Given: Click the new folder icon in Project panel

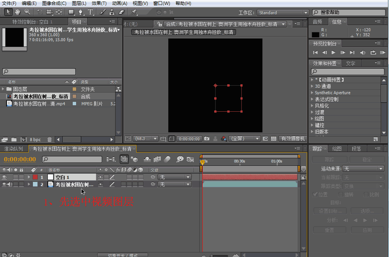Looking at the screenshot, I should [x=14, y=140].
